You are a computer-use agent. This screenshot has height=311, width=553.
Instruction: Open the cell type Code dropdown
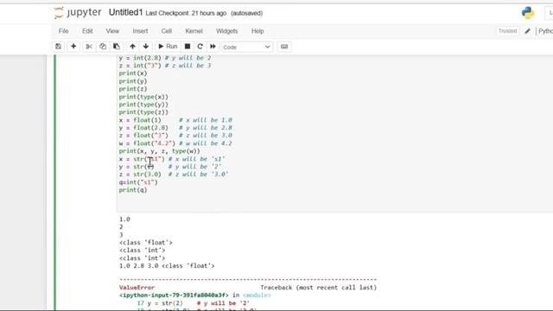(x=247, y=47)
